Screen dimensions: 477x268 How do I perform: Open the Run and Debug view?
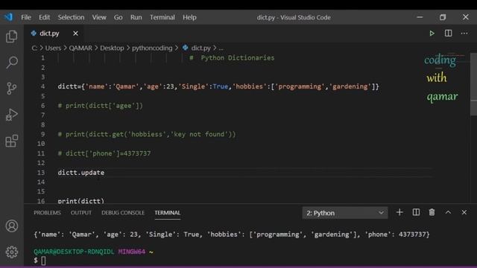tap(12, 115)
